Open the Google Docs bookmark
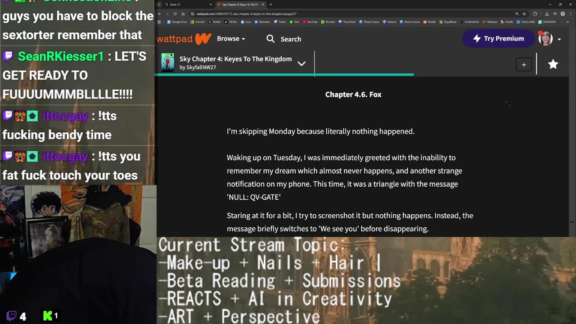Viewport: 576px width, 324px height. tap(177, 22)
